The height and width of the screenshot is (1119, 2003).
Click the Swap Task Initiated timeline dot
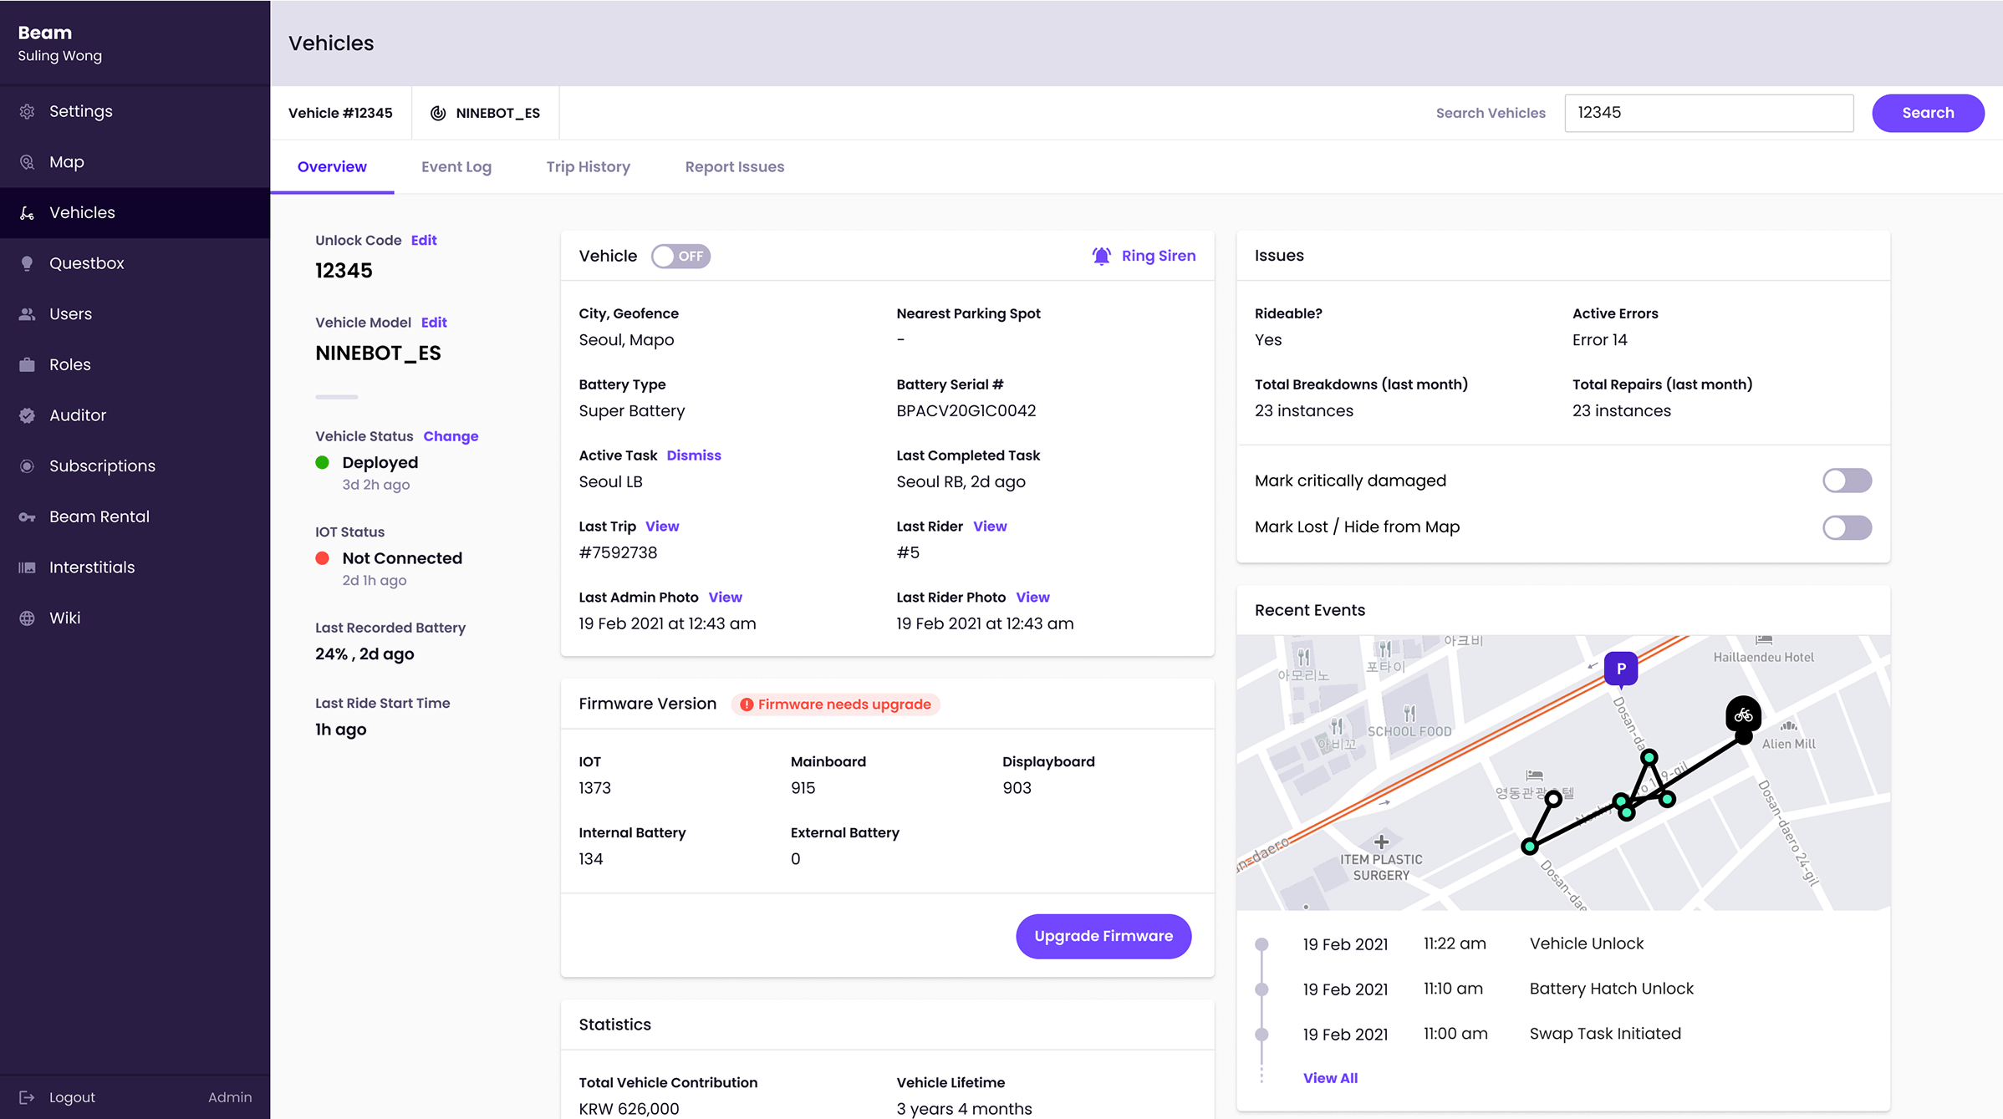click(1261, 1035)
